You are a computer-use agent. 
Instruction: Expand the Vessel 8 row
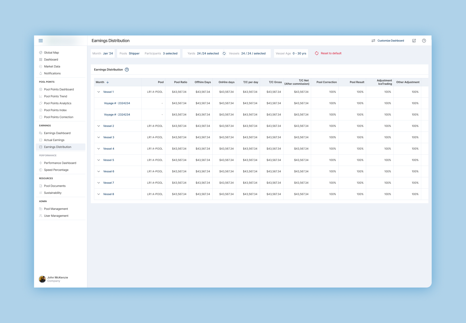click(99, 194)
